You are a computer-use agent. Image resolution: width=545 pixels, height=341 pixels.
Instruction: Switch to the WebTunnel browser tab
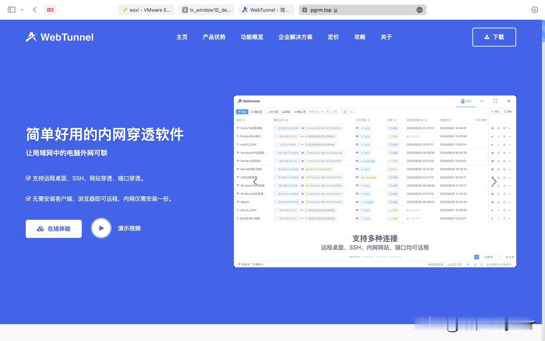[267, 10]
